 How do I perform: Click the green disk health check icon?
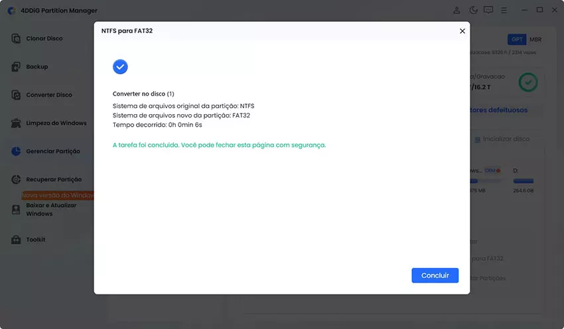tap(528, 82)
